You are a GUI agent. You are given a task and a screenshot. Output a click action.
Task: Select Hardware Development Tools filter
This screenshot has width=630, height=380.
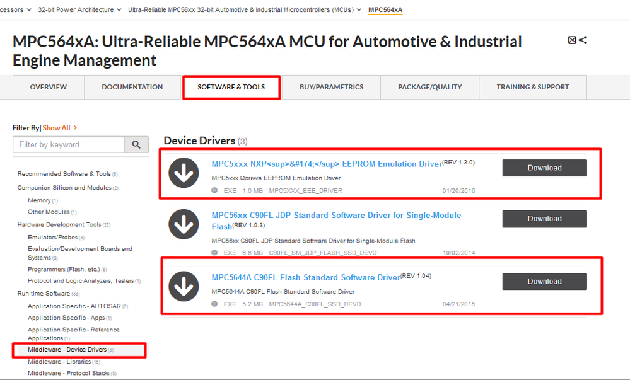(x=59, y=224)
